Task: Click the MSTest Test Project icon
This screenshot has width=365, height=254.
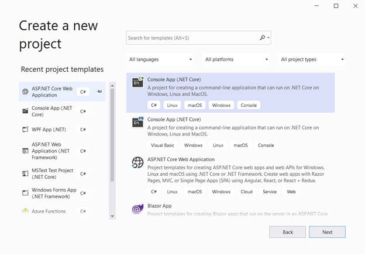Action: [x=25, y=173]
